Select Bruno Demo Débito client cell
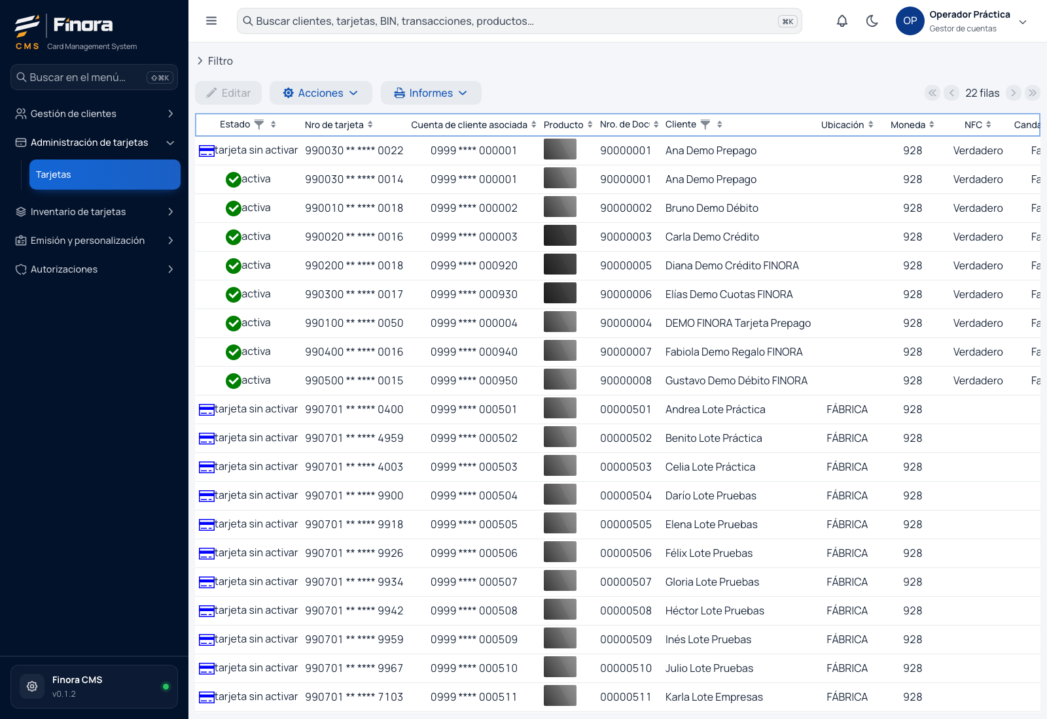The height and width of the screenshot is (719, 1047). click(712, 208)
